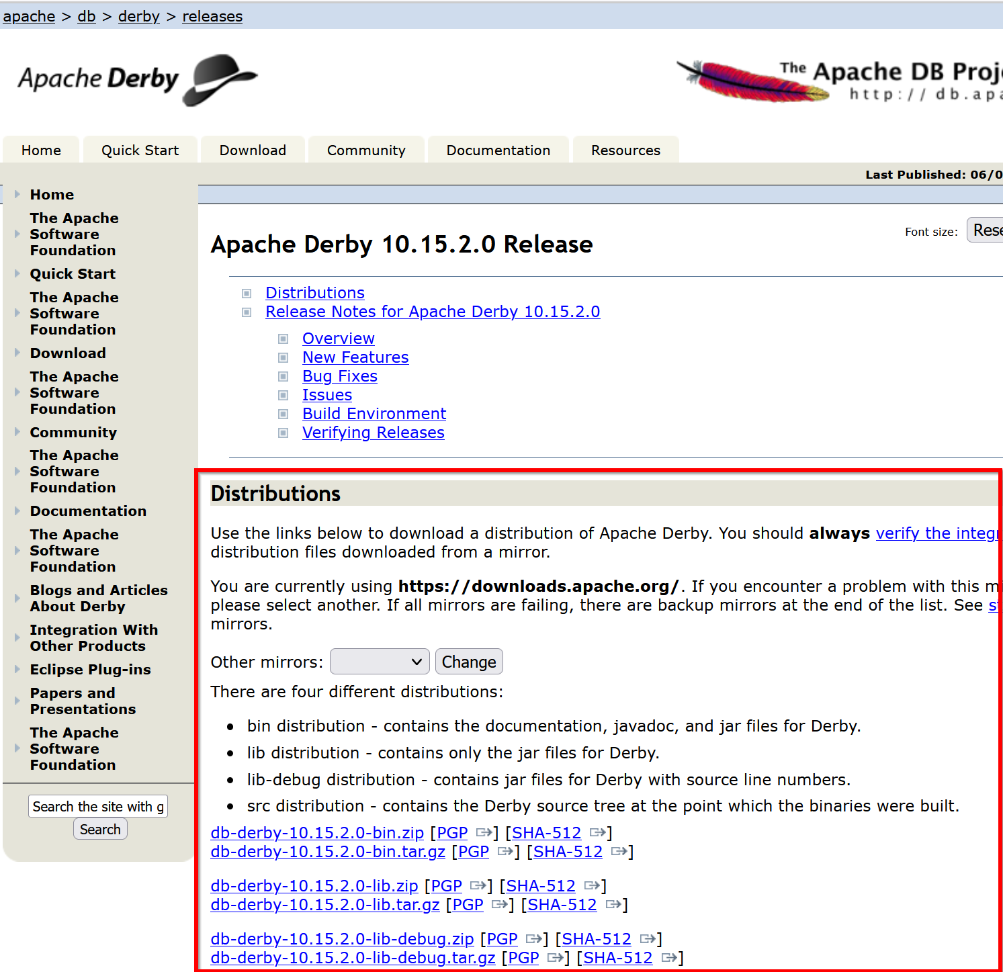Expand Eclipse Plug-ins arrow
The height and width of the screenshot is (972, 1003).
click(x=17, y=670)
